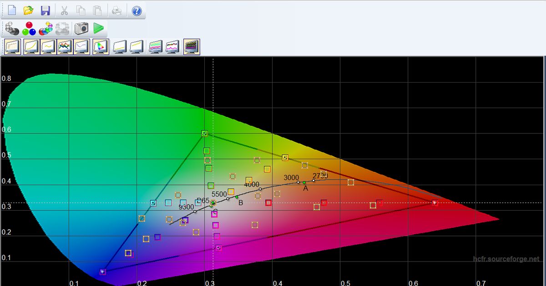This screenshot has width=546, height=286.
Task: Start a grayscale measurement run
Action: (11, 29)
